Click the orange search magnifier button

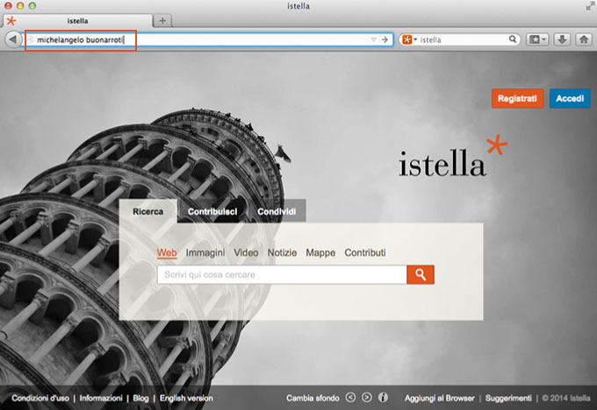tap(421, 274)
